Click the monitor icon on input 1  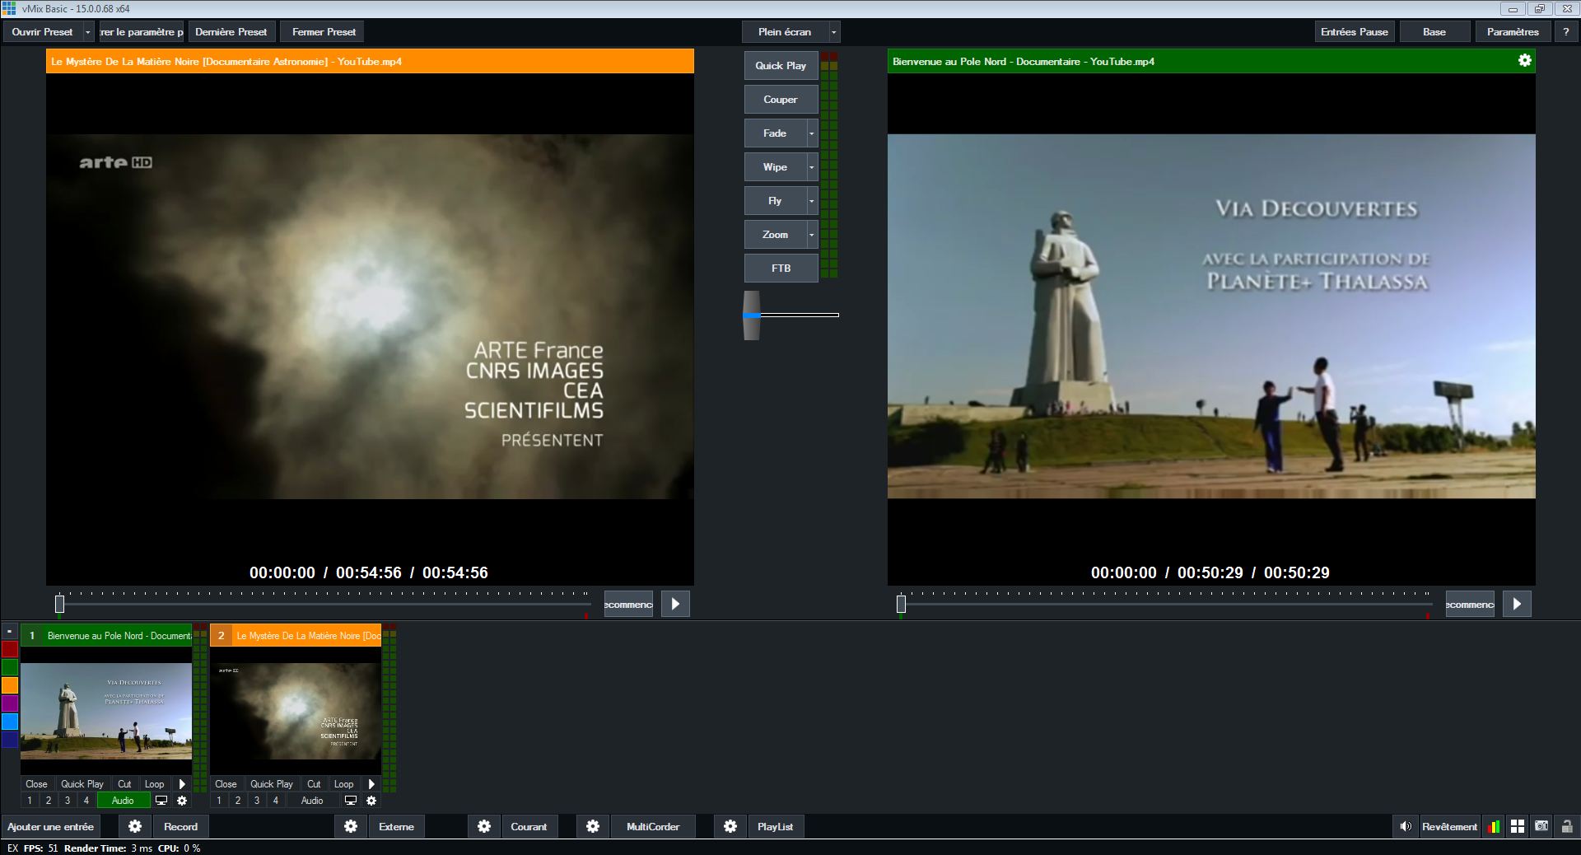pyautogui.click(x=161, y=801)
